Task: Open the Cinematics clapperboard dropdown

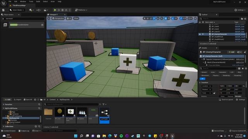Action: 46,10
